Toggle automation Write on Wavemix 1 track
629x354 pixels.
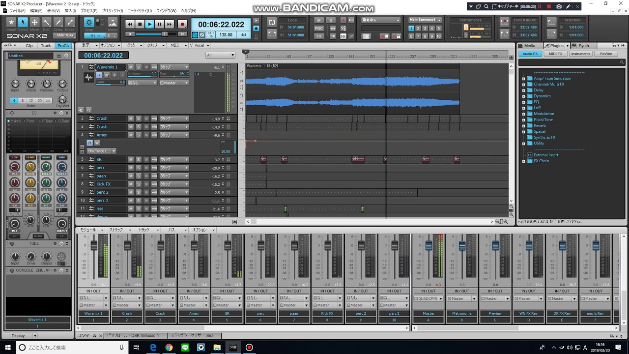[x=107, y=75]
